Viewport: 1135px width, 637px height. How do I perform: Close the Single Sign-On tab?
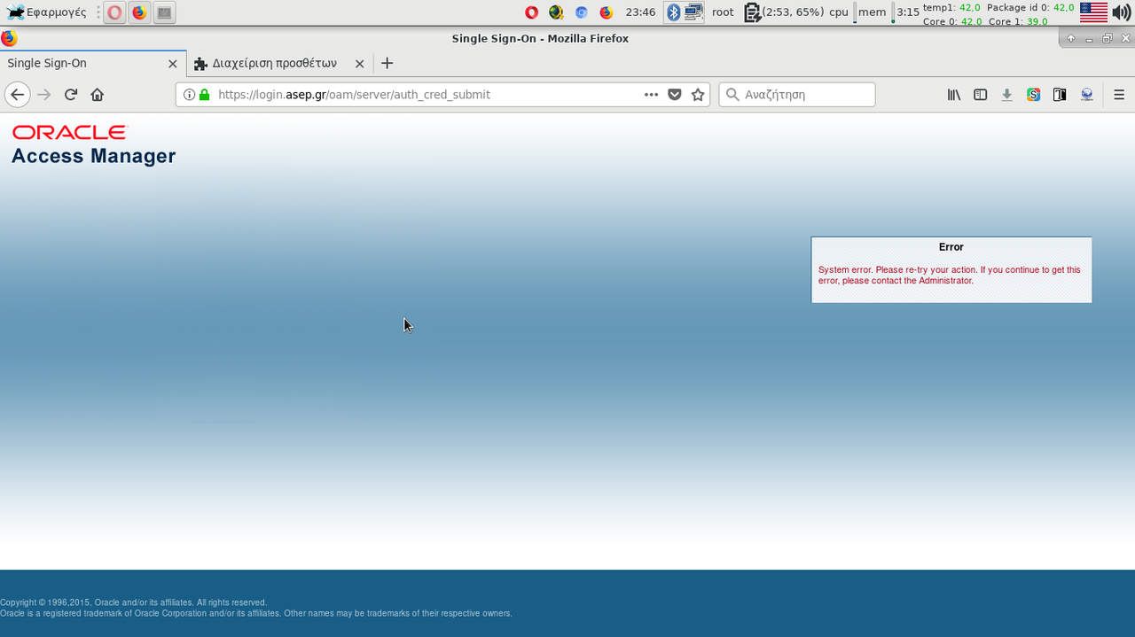coord(173,64)
